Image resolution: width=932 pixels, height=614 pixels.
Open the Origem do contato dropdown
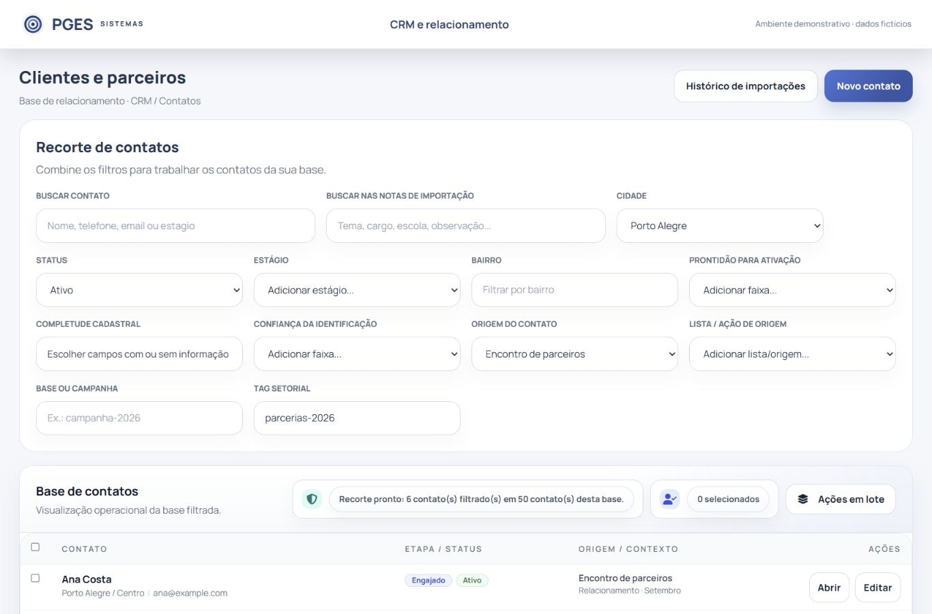(574, 354)
